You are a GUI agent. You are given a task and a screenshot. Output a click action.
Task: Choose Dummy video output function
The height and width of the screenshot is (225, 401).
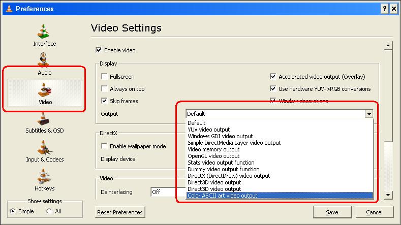point(280,169)
